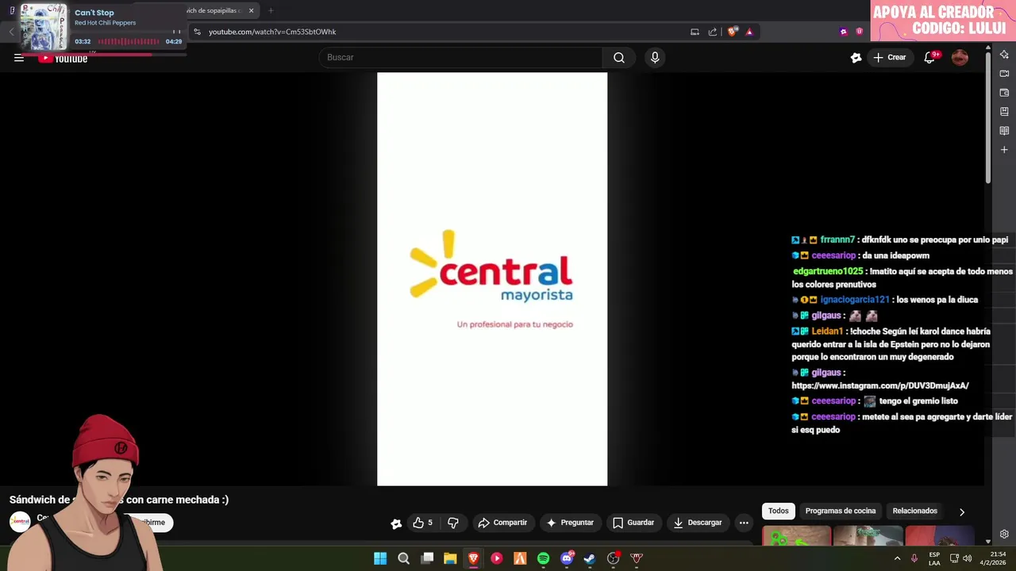1016x571 pixels.
Task: Close the sopaipillas browser tab
Action: click(251, 11)
